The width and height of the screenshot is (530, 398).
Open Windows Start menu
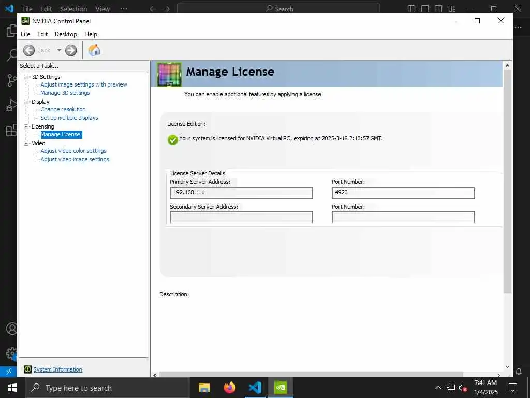[12, 388]
